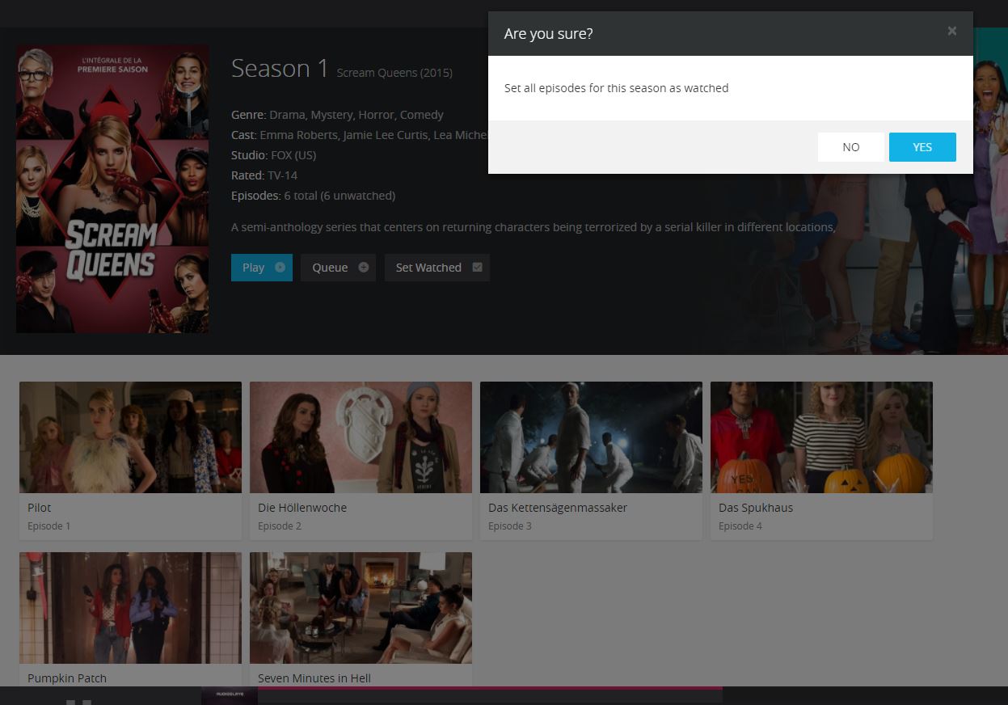Select the Drama genre link

point(286,115)
